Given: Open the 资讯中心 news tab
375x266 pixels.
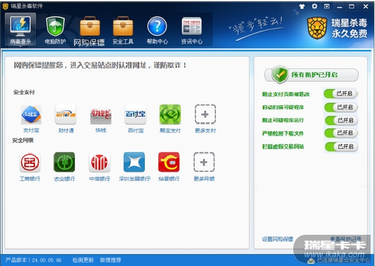Looking at the screenshot, I should (192, 31).
